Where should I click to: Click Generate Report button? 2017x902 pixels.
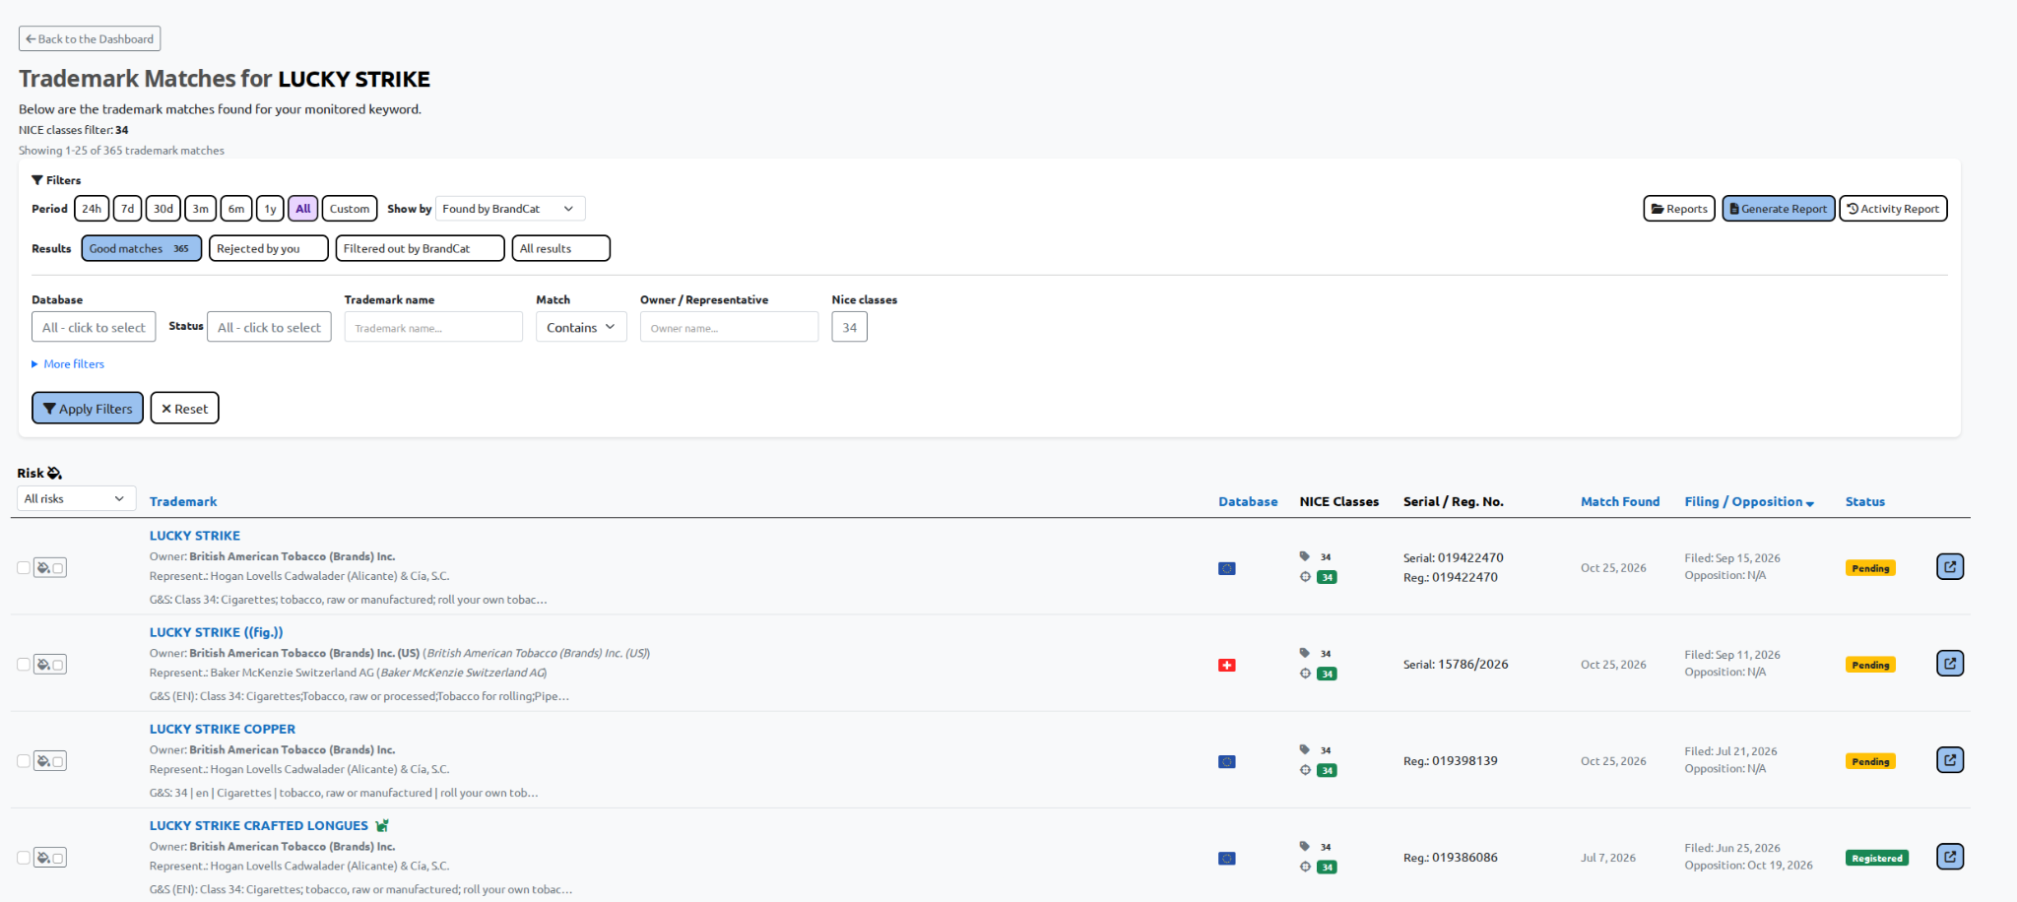[1778, 209]
